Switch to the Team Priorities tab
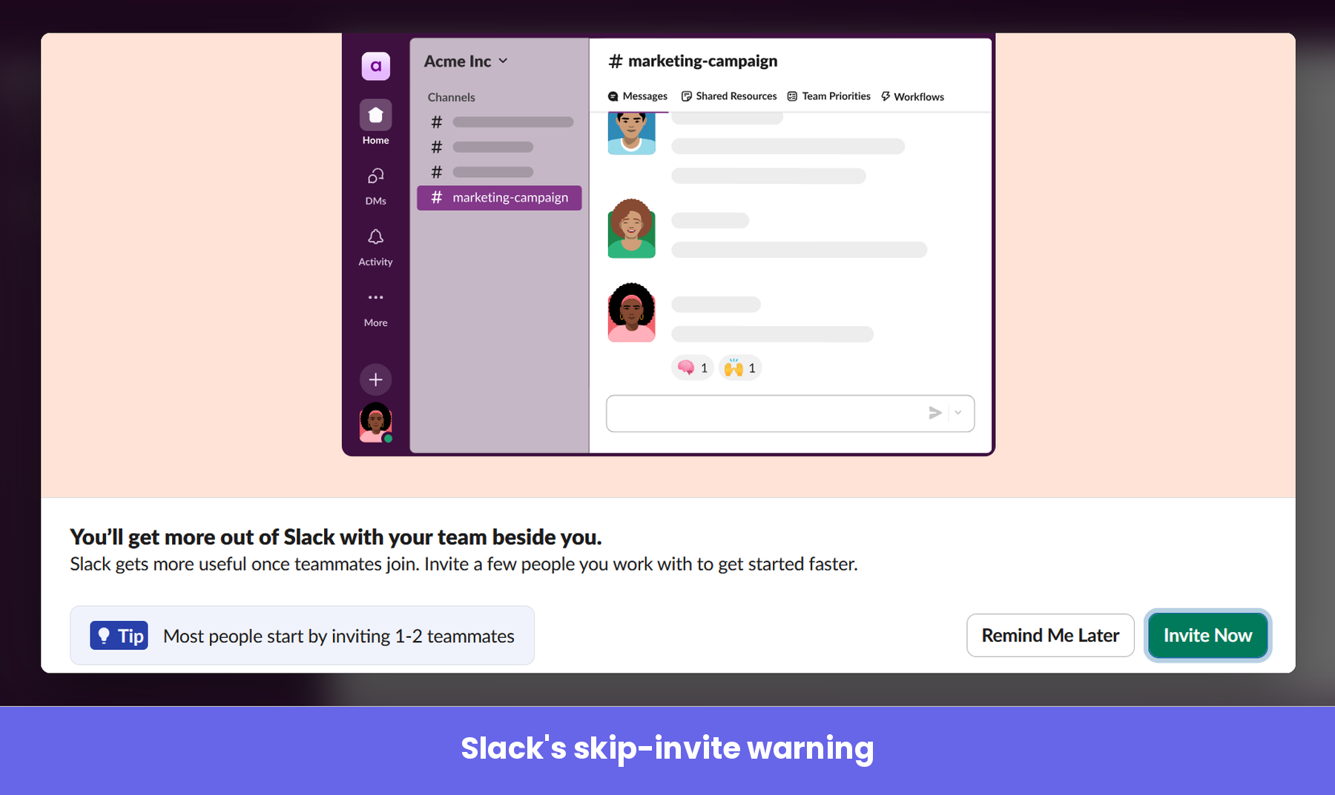This screenshot has height=795, width=1335. point(828,96)
